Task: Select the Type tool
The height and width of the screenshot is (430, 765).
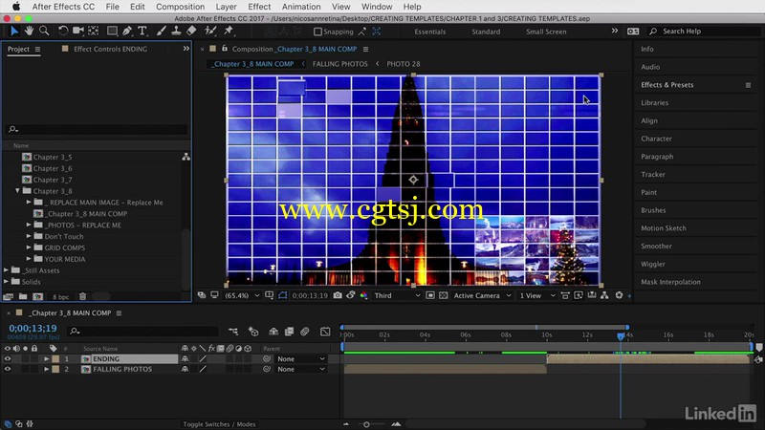Action: (142, 32)
